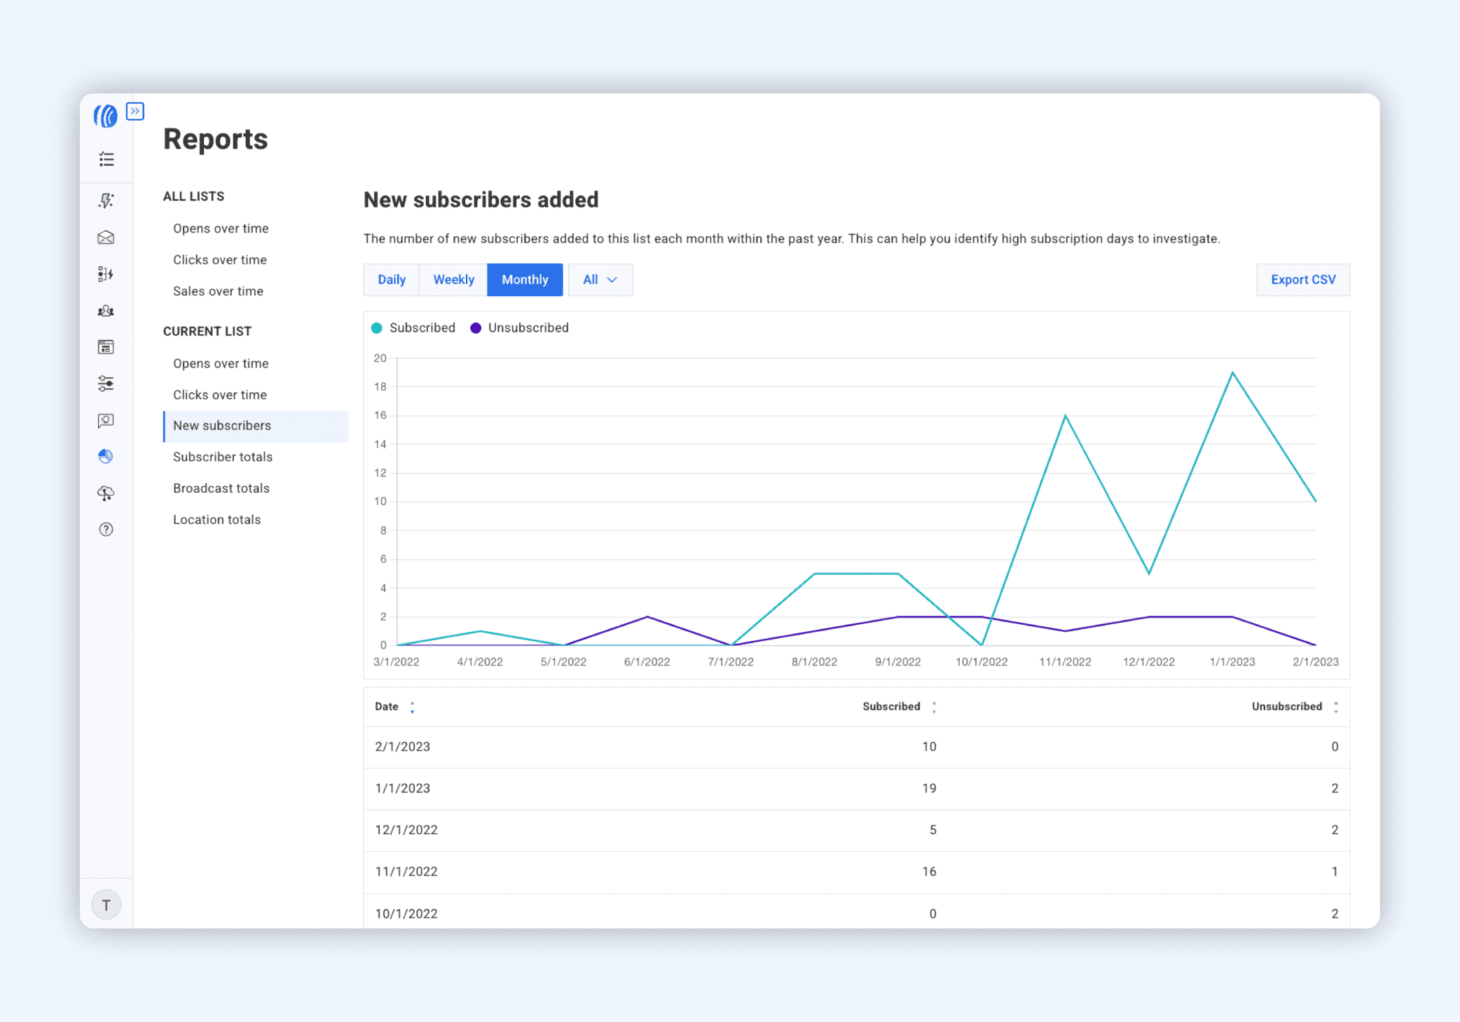Expand the sidebar with the double-chevron button

pyautogui.click(x=135, y=111)
